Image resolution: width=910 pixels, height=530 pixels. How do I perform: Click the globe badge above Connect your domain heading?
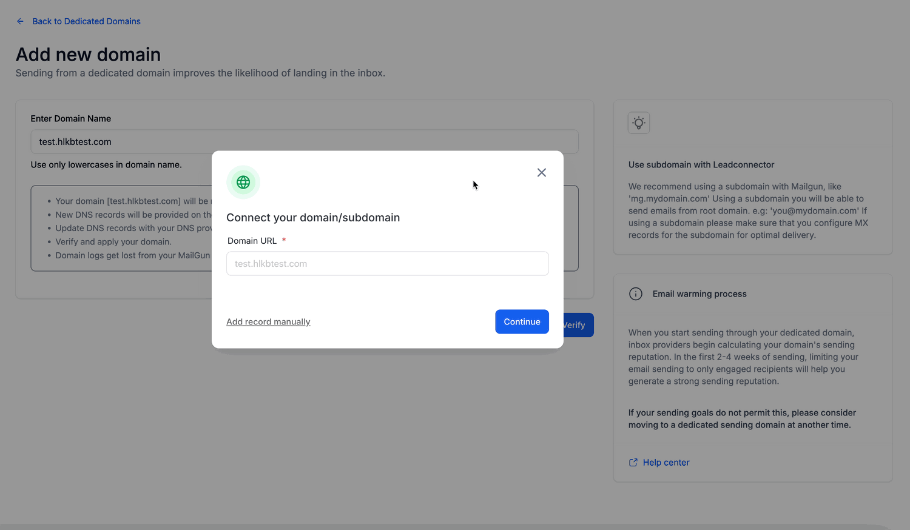243,181
